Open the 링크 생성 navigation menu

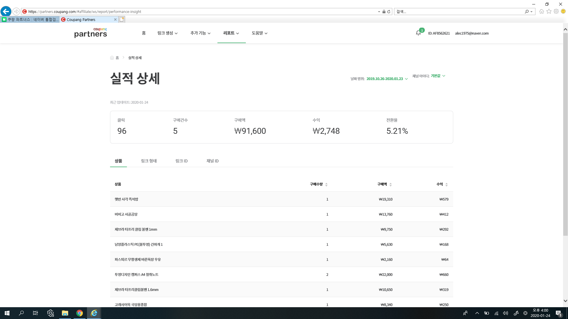pos(167,33)
